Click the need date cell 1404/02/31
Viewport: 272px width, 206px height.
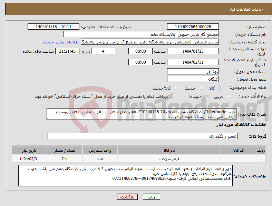pyautogui.click(x=29, y=159)
